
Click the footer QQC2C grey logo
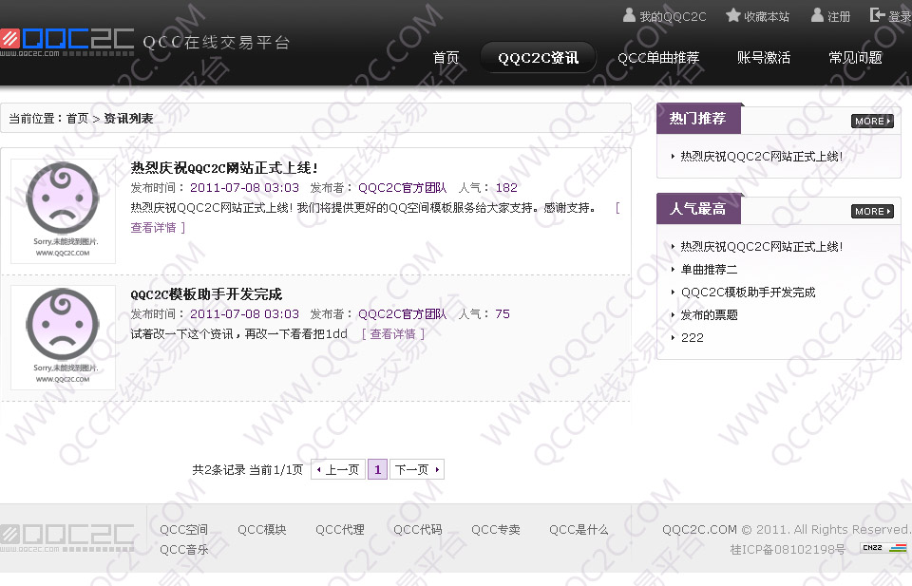(66, 537)
